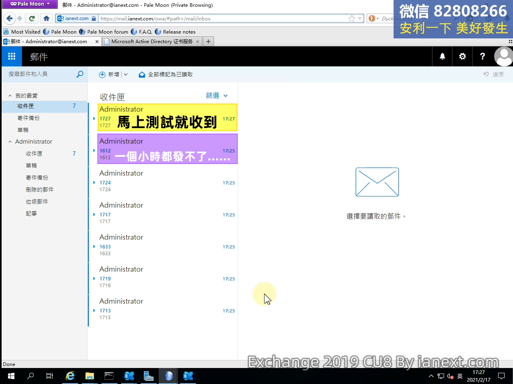Open Pale Moon bookmark link
513x384 pixels.
point(60,32)
